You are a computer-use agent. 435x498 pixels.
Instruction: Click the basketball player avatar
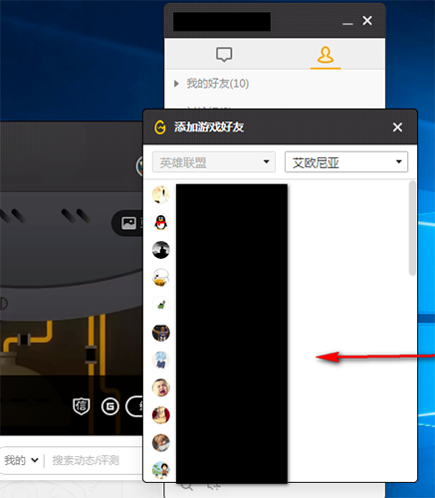pyautogui.click(x=161, y=333)
